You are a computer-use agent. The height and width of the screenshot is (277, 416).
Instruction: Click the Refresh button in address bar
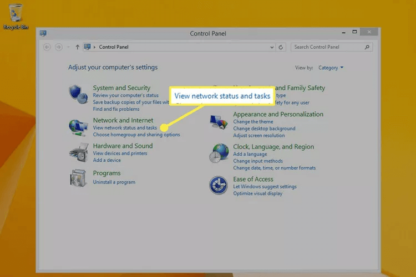[x=281, y=47]
